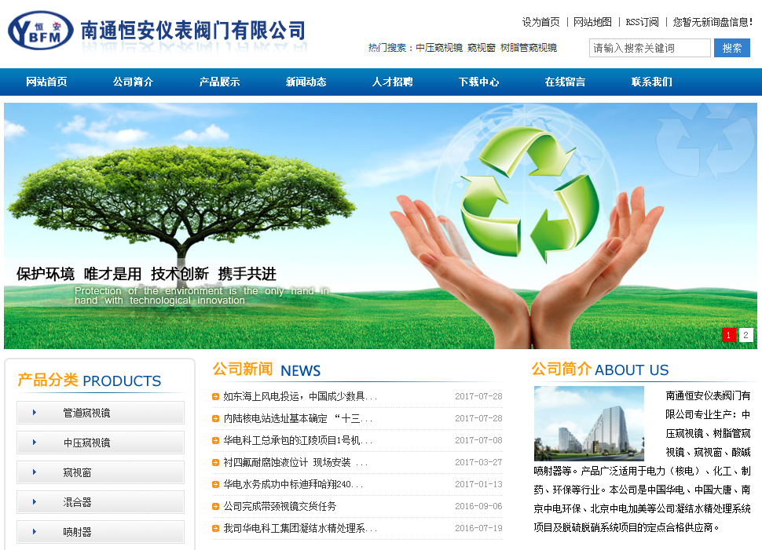Open the 产品展示 navigation menu
The height and width of the screenshot is (550, 762).
point(219,82)
